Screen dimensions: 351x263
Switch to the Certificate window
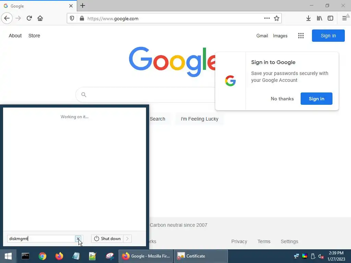click(x=201, y=256)
